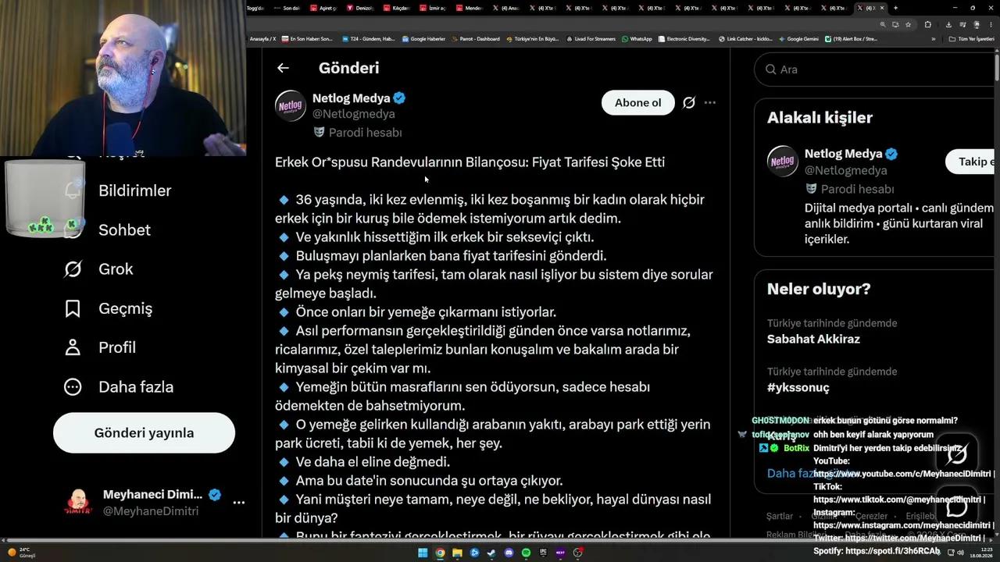Click Netlog Medya avatar in Alakalı kişiler
The width and height of the screenshot is (1000, 562).
783,162
